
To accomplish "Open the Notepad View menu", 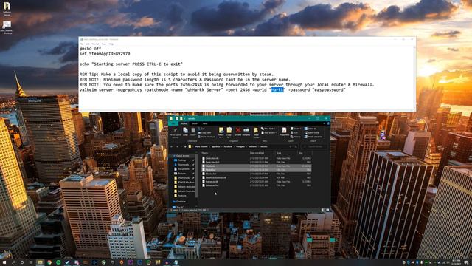I will click(x=104, y=44).
